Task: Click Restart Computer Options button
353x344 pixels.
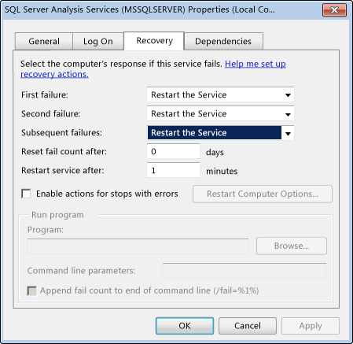Action: click(x=263, y=194)
